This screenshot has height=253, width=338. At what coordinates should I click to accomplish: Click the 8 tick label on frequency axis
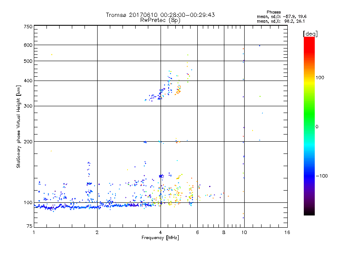(x=224, y=233)
